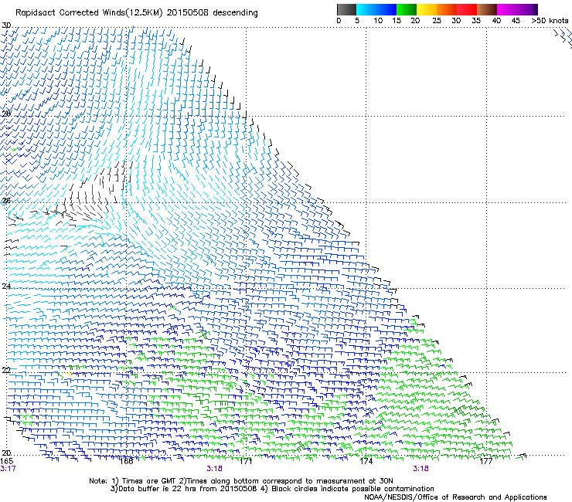Click the '20' label on the knots scale
Image resolution: width=572 pixels, height=502 pixels.
click(x=415, y=21)
